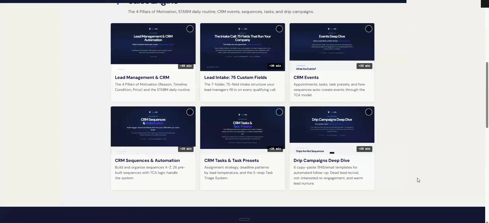Toggle completion circle on Lead Intake card
Image resolution: width=489 pixels, height=223 pixels.
coord(279,29)
